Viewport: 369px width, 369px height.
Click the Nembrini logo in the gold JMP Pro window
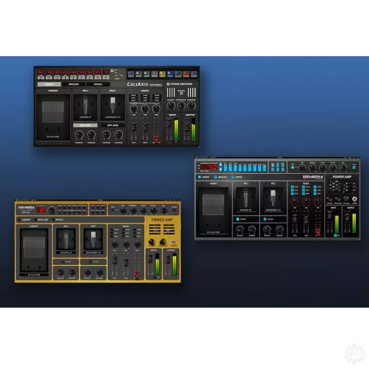26,208
